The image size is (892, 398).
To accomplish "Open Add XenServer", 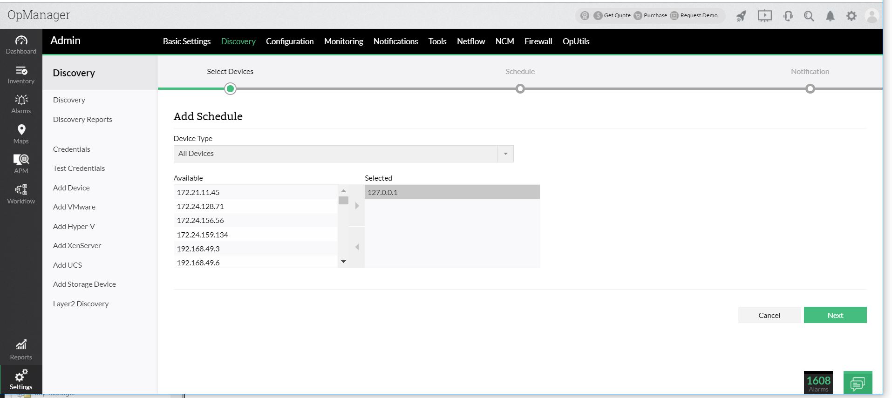I will coord(77,245).
